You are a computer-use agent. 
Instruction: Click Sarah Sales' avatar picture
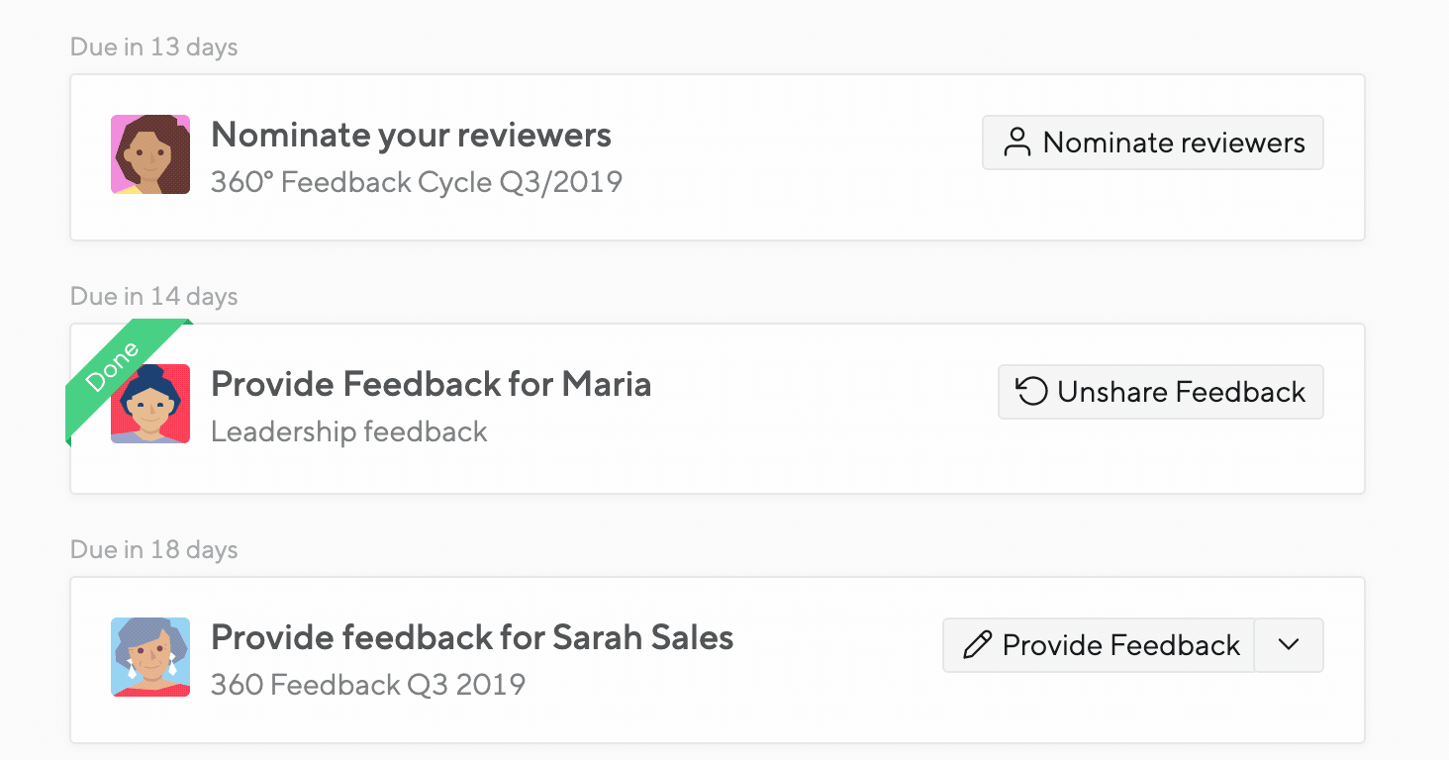pos(150,657)
